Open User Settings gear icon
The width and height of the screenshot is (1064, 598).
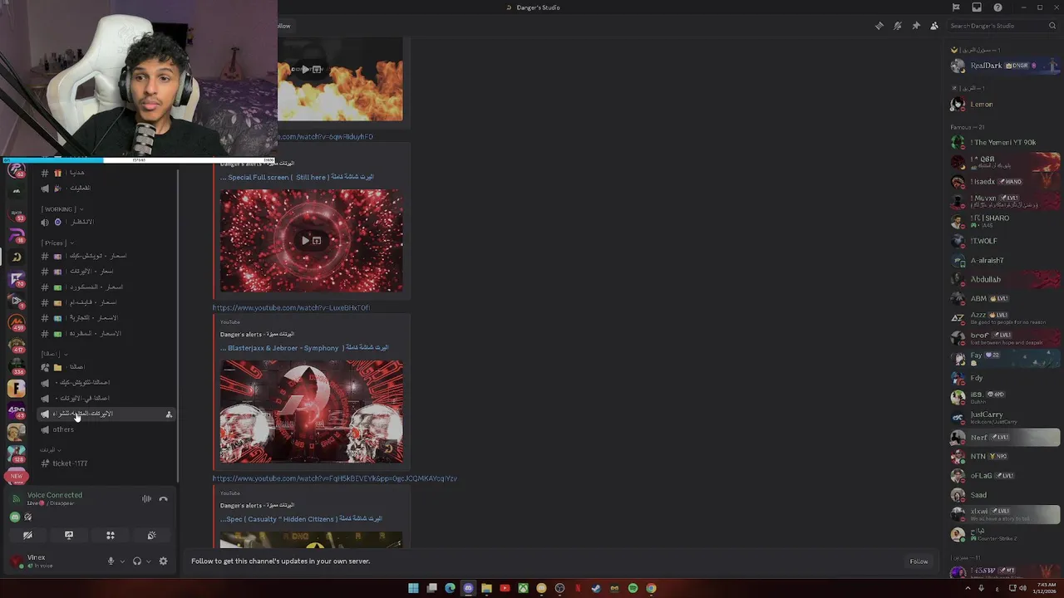pyautogui.click(x=163, y=561)
